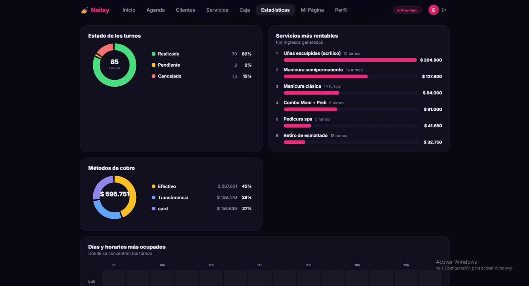Click the "82%" Realizado percentage
This screenshot has width=529, height=286.
point(247,54)
